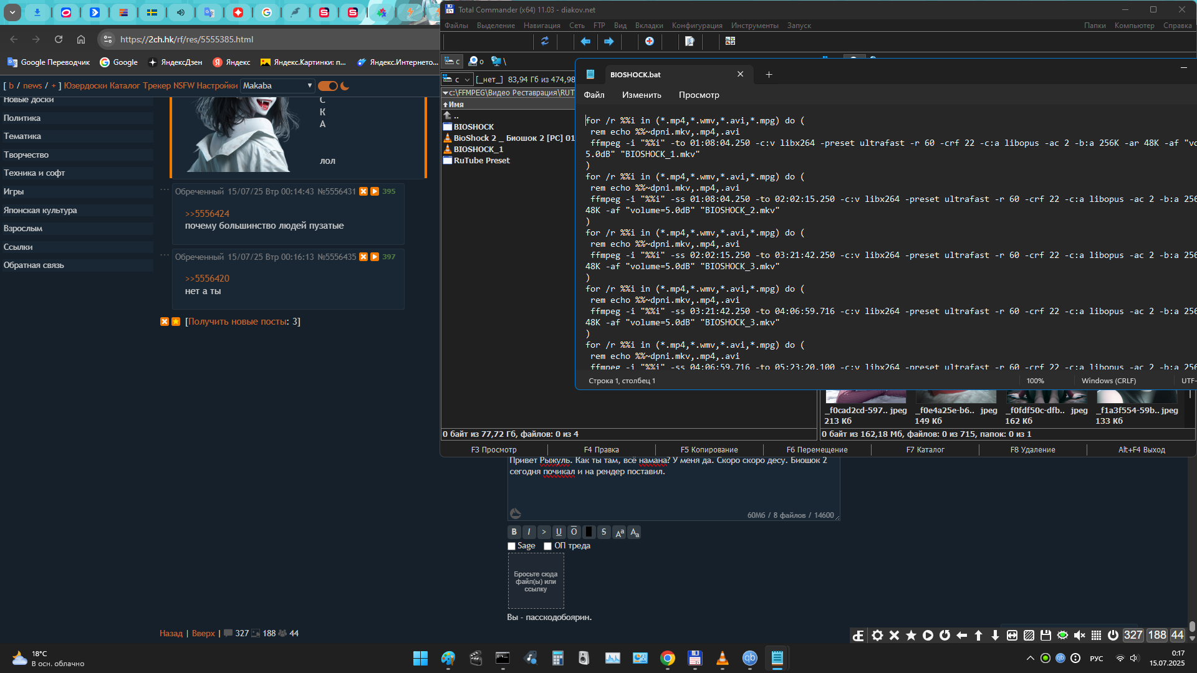
Task: Click the gear settings icon in bottom panel
Action: [x=877, y=635]
